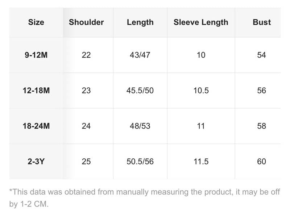Select the 18-24M size row label

(36, 126)
